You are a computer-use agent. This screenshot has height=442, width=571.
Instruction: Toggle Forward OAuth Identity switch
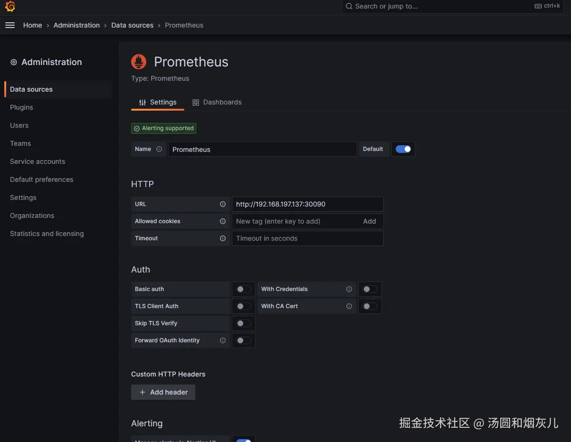pos(244,340)
